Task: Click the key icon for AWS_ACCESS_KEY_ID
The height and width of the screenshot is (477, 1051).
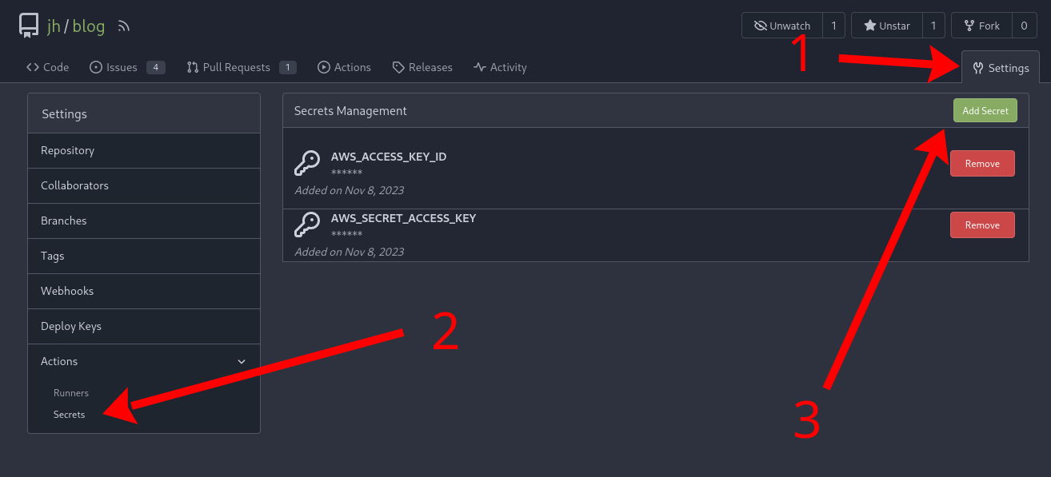Action: 307,163
